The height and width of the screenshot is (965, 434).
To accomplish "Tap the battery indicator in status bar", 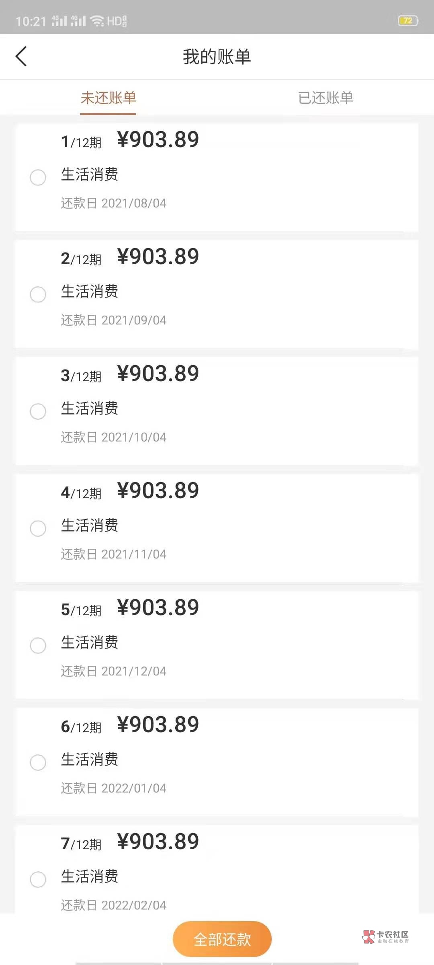I will click(x=408, y=21).
